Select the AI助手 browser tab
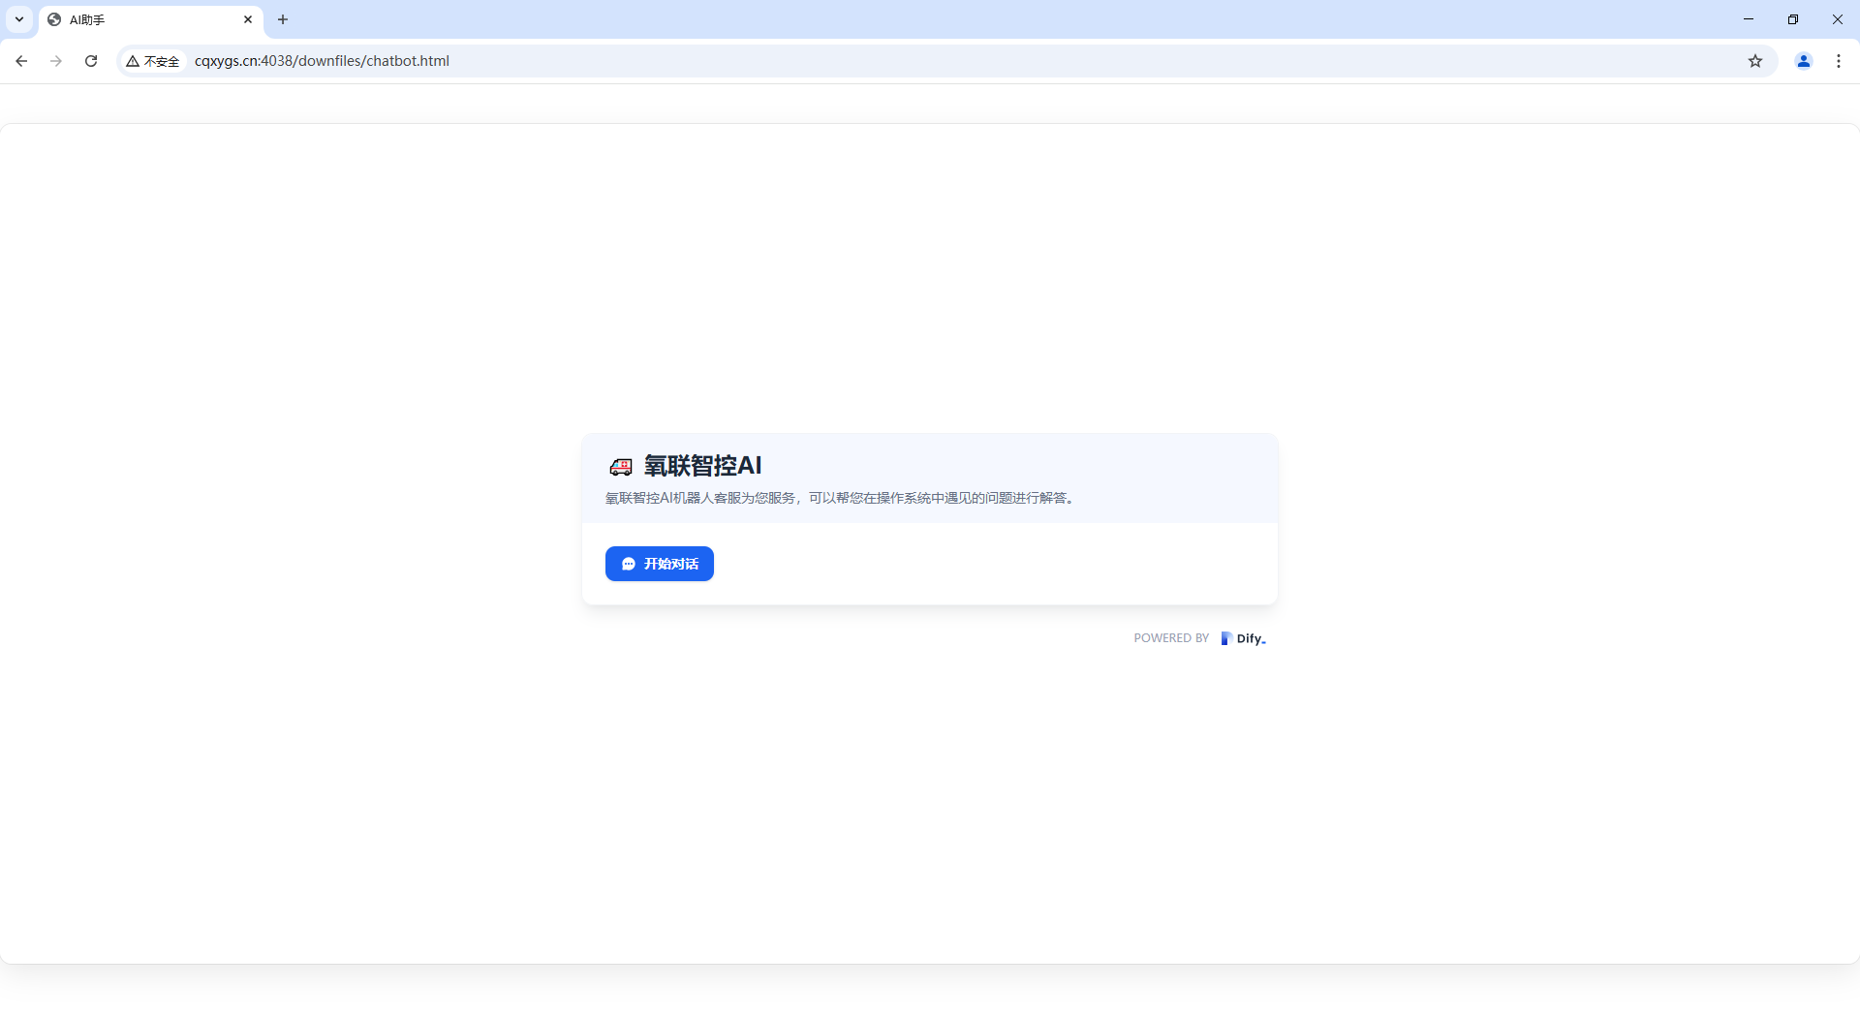Viewport: 1860px width, 1017px height. tap(150, 19)
